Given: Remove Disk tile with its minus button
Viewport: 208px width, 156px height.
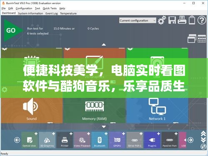Looking at the screenshot, I should point(185,49).
